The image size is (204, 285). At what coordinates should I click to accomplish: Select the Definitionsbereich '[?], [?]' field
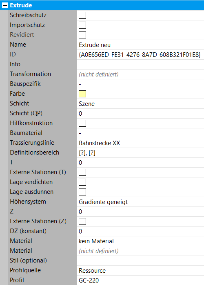click(140, 153)
